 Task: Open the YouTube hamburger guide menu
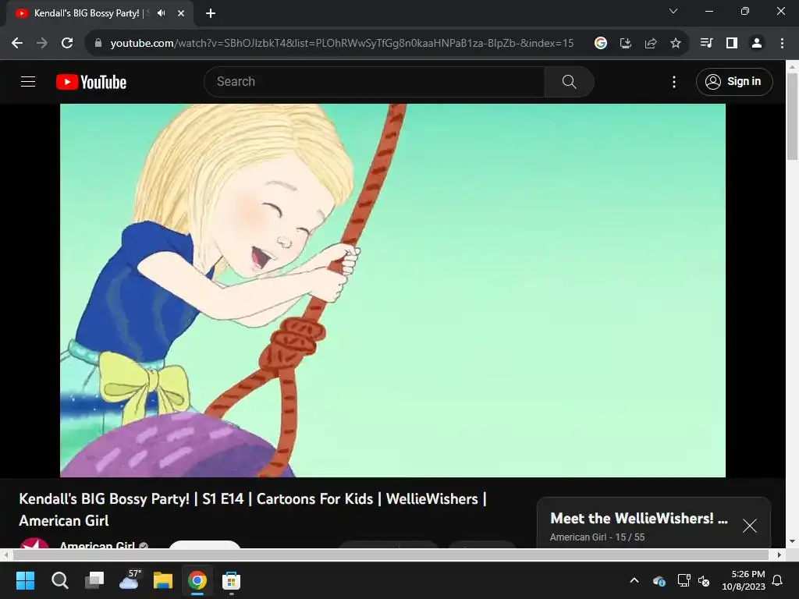click(28, 81)
